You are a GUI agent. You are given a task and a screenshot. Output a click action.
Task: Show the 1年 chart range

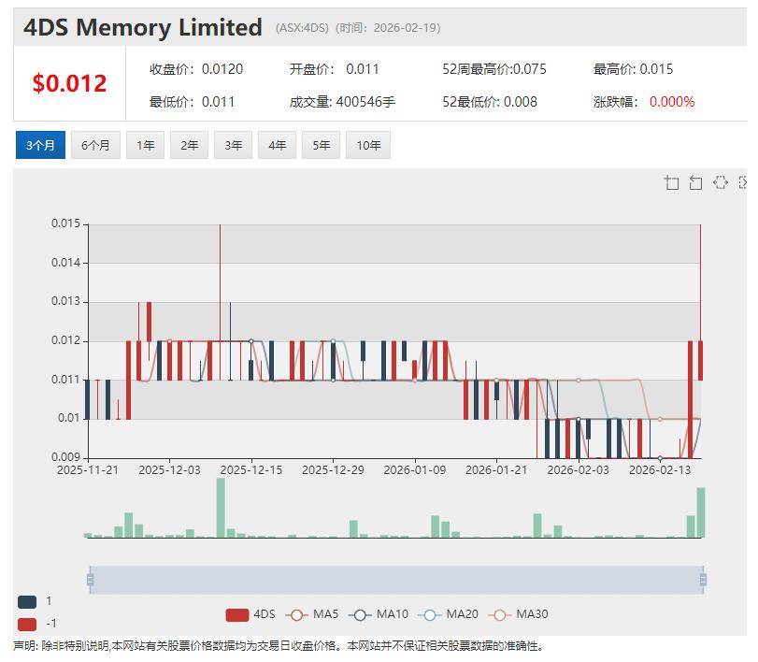pos(145,145)
